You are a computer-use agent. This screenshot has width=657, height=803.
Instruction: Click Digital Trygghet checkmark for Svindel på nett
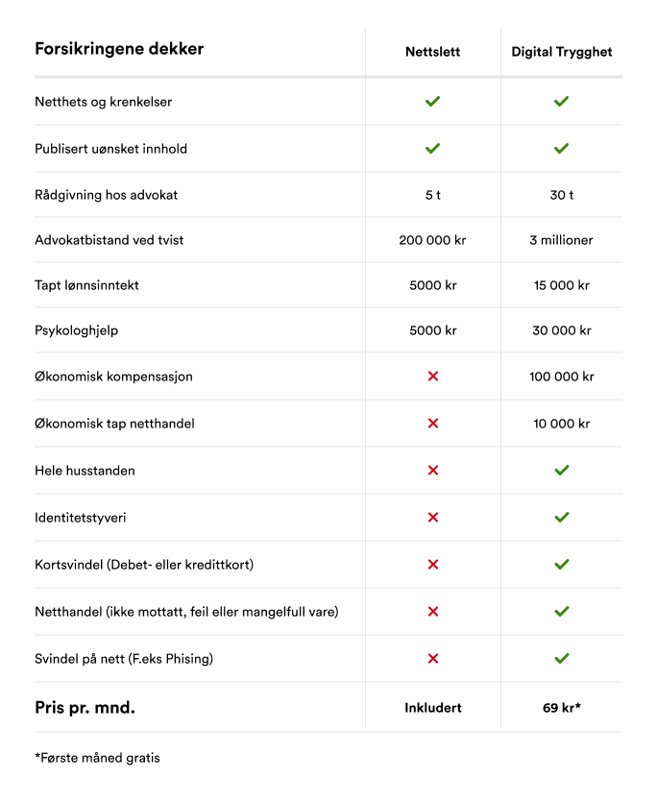coord(562,658)
